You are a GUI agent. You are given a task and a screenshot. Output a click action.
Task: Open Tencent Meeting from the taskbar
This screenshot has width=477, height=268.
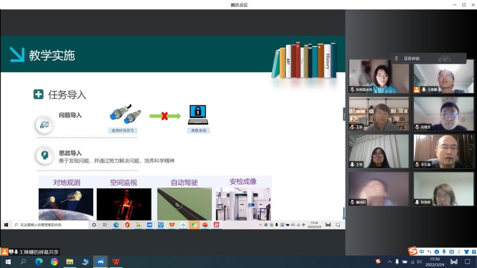pos(101,262)
